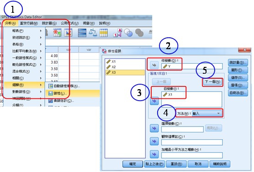Screen dimensions: 254x172
Task: Click the 選項(O)... button
Action: (x=238, y=85)
